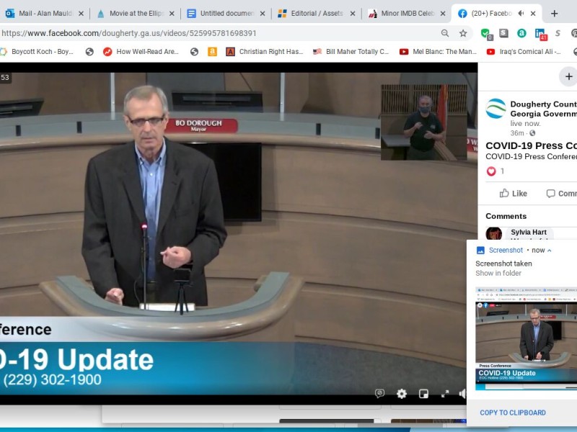Open video settings gear icon
Screen dimensions: 577x432
pos(402,394)
